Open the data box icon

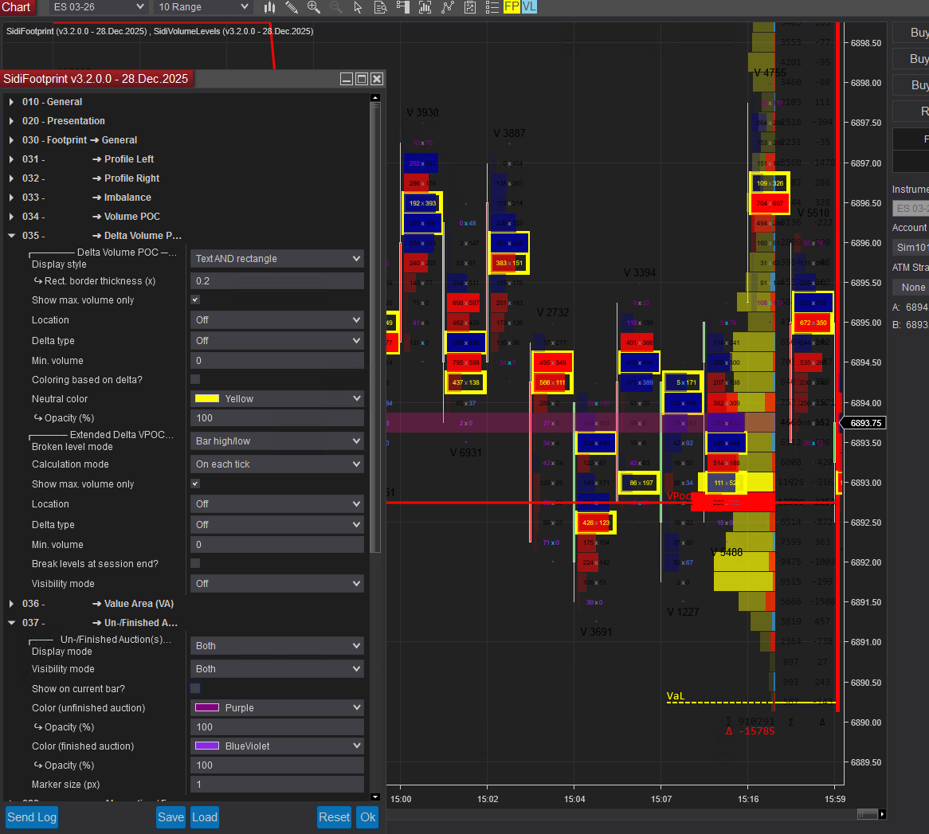tap(380, 7)
